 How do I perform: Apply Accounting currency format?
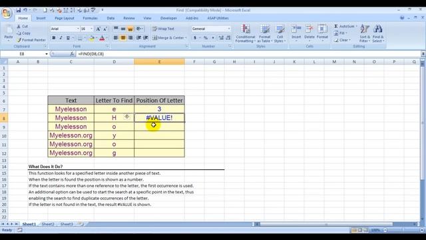pyautogui.click(x=195, y=38)
